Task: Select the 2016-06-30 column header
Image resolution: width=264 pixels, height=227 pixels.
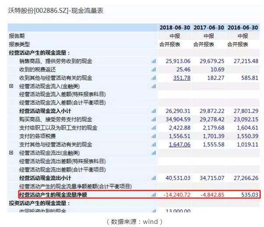Action: point(243,28)
